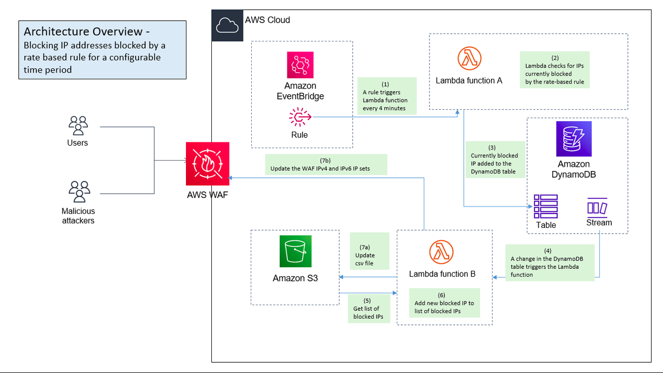
Task: Select the Amazon DynamoDB label
Action: click(573, 169)
